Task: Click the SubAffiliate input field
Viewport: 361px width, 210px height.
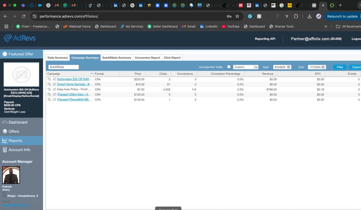Action: click(x=63, y=67)
